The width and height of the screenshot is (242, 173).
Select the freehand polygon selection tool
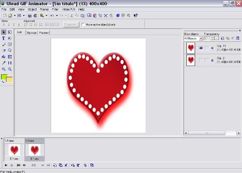pyautogui.click(x=10, y=44)
